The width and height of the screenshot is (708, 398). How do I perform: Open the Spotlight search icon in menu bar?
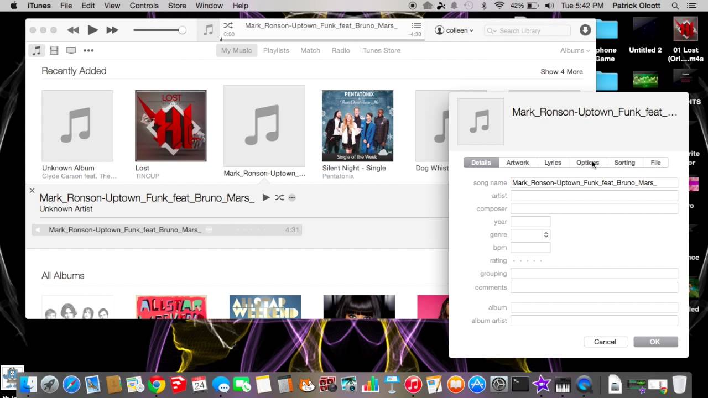(x=675, y=6)
